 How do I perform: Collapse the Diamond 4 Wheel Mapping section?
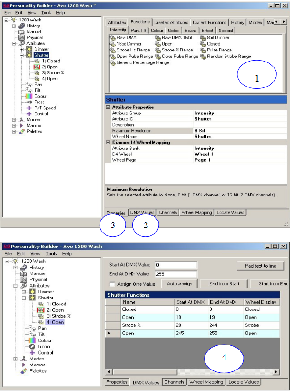pyautogui.click(x=108, y=142)
